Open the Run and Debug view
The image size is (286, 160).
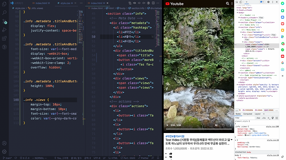tap(4, 30)
